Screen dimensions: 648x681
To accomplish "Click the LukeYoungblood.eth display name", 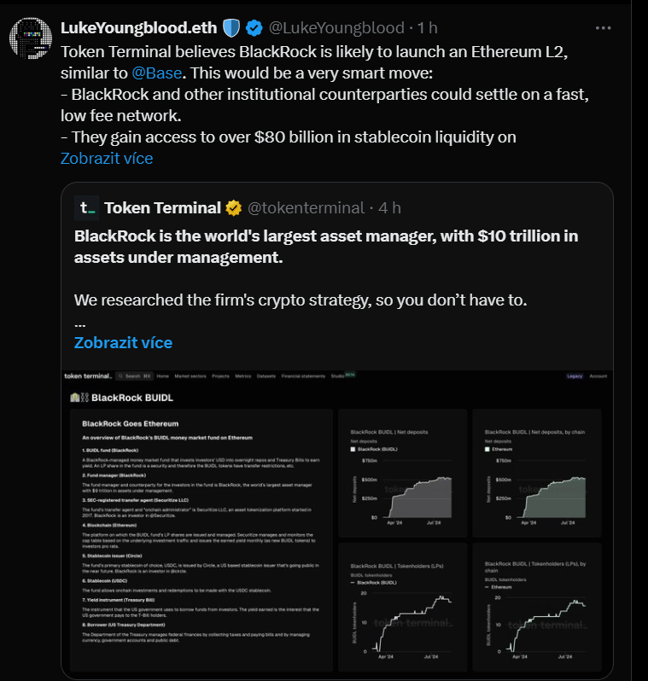I will pyautogui.click(x=139, y=28).
